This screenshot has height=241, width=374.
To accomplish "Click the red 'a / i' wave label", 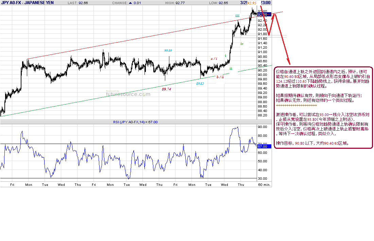I will pyautogui.click(x=214, y=59).
